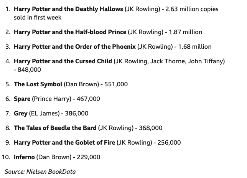The width and height of the screenshot is (247, 178).
Task: Click the author name Prince Harry
Action: (52, 99)
